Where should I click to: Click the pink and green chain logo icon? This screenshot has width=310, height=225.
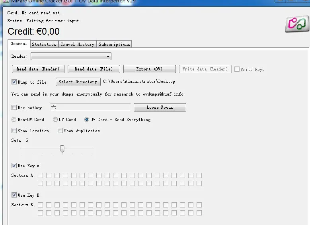[x=297, y=24]
